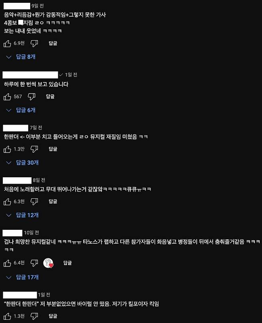Screen dimensions: 262x323
Task: Like the last comment with 1.3천 likes
Action: [7, 316]
